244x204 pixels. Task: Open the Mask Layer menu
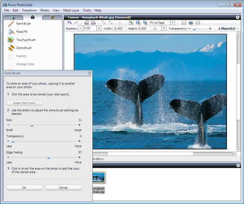[x=71, y=10]
